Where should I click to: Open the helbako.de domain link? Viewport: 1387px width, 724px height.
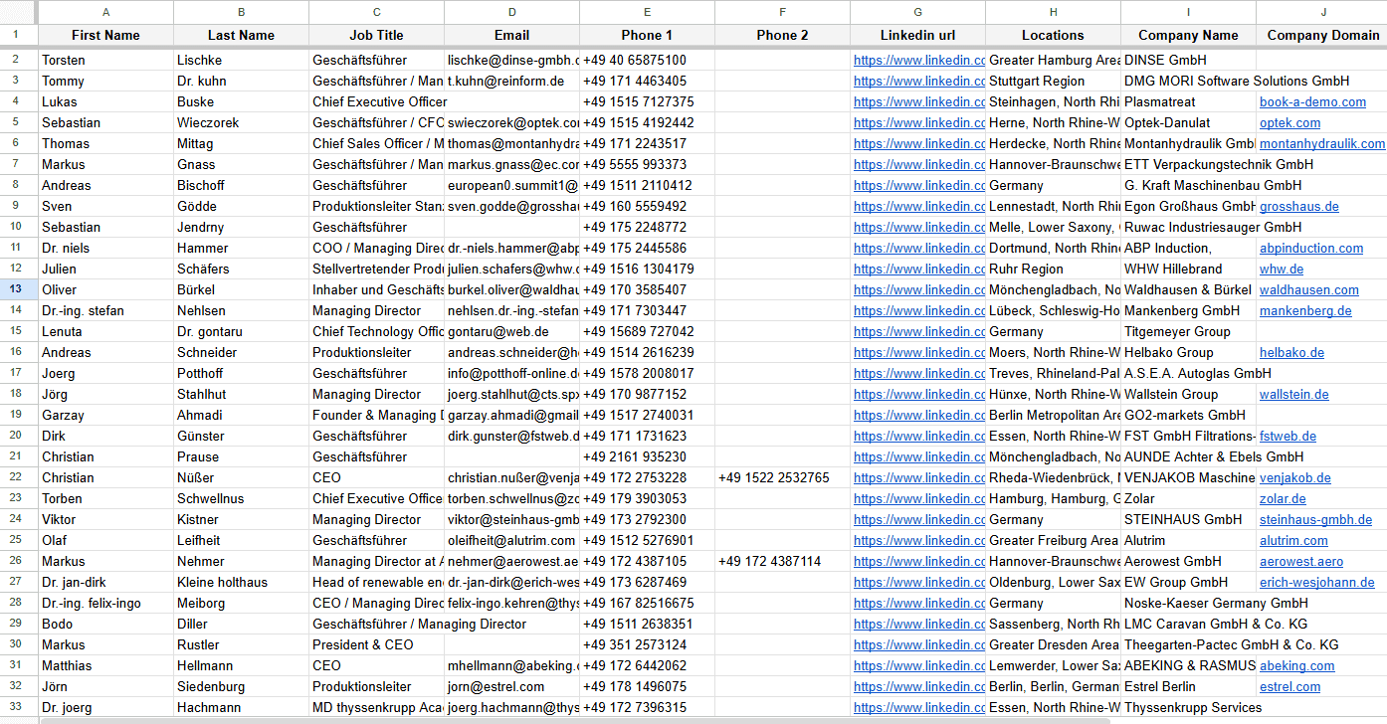(x=1291, y=352)
